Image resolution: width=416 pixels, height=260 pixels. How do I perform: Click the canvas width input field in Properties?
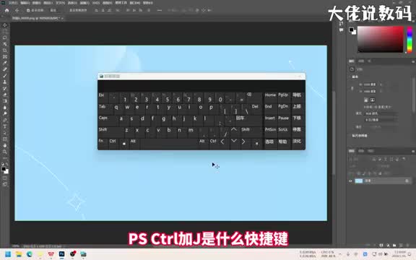point(370,84)
